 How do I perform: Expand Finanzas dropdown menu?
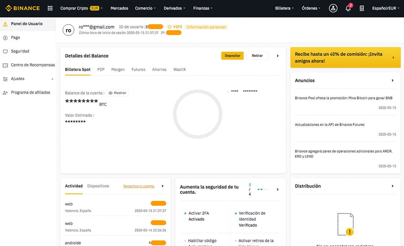point(203,8)
